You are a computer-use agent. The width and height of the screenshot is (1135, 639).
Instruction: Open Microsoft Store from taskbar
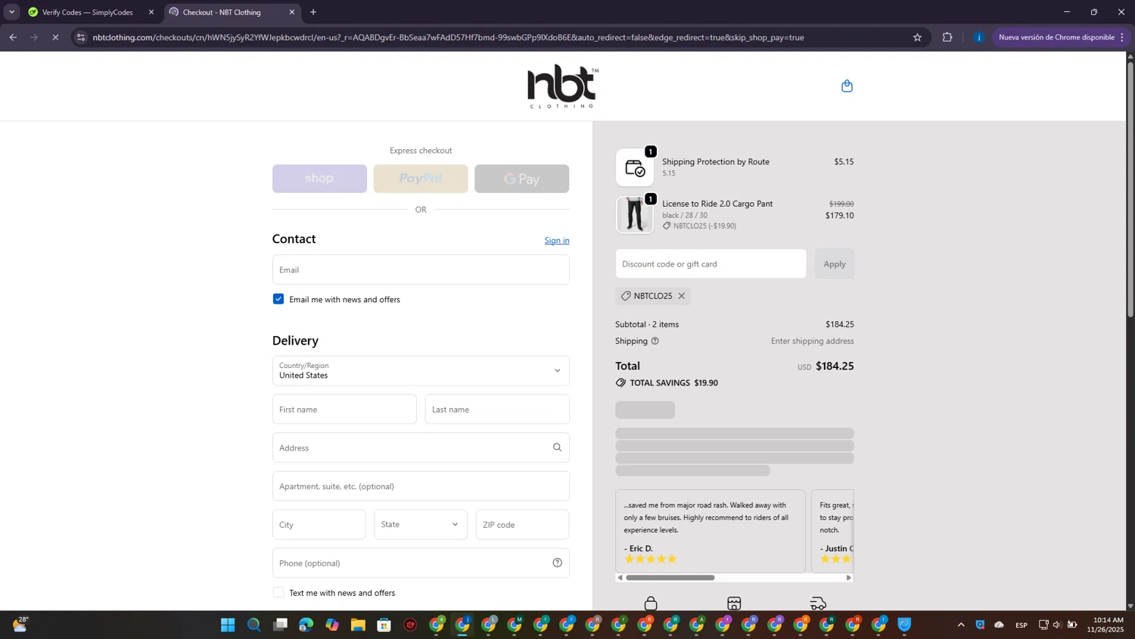(x=384, y=625)
